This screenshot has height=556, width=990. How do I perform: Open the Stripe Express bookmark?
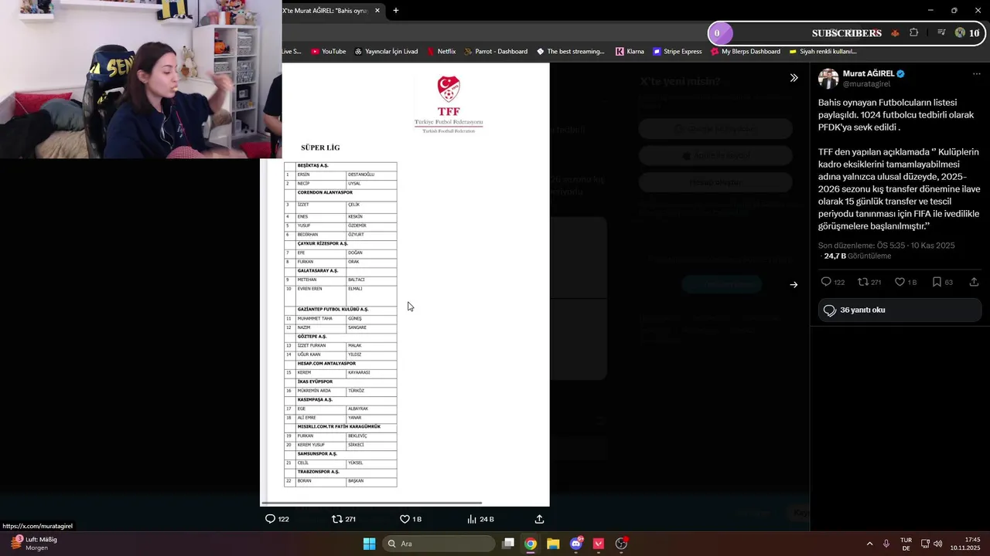click(677, 52)
